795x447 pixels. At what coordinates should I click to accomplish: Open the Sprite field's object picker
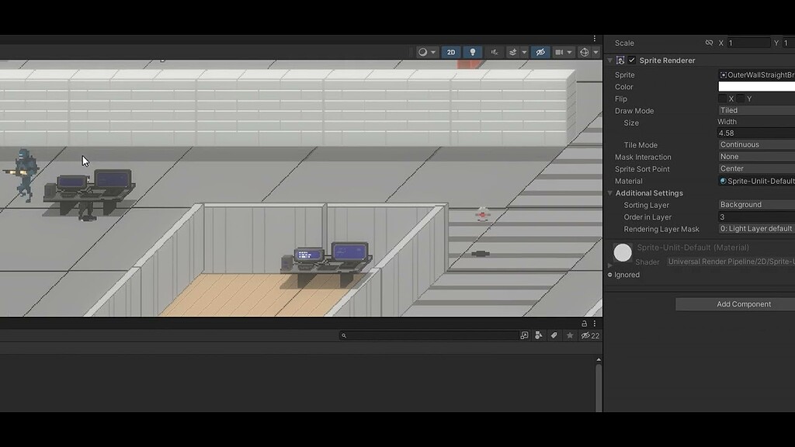coord(726,74)
